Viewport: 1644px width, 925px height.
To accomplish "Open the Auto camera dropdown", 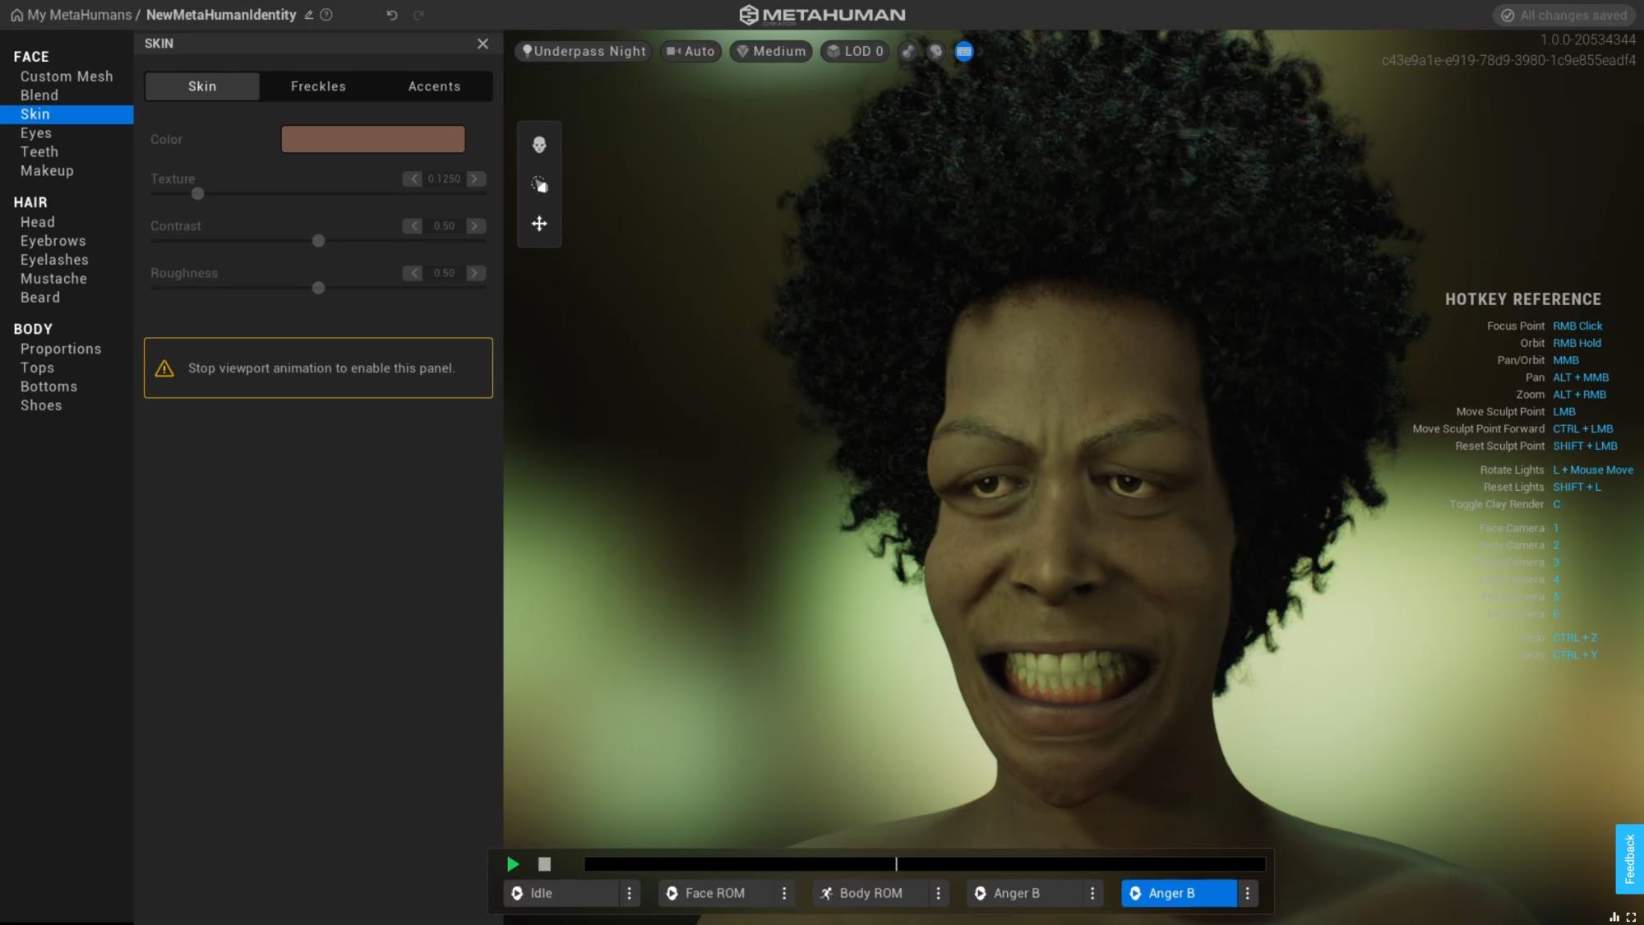I will [690, 51].
